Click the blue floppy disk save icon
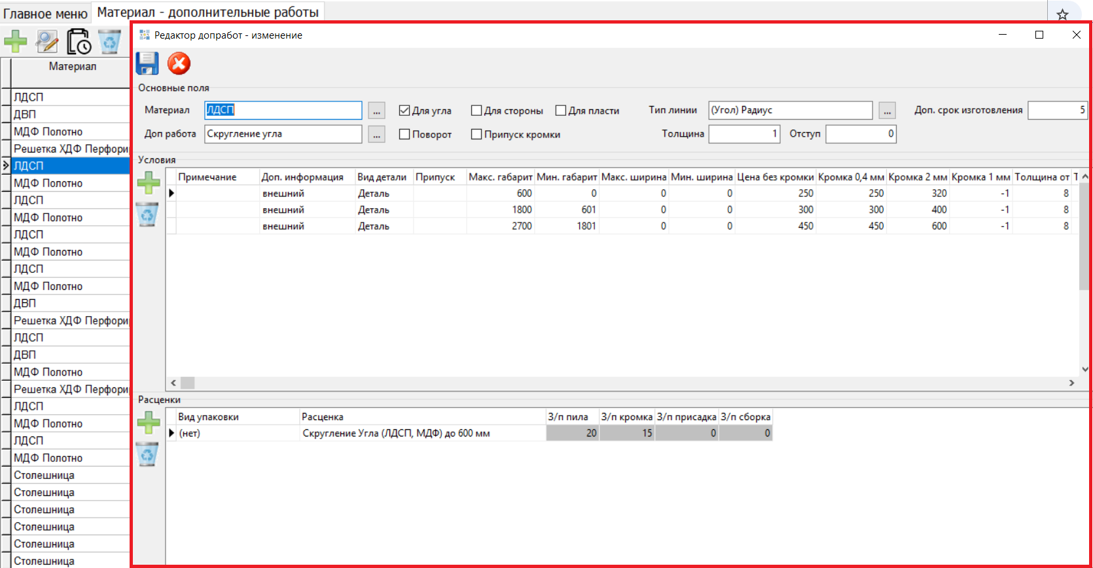This screenshot has width=1093, height=568. point(147,63)
